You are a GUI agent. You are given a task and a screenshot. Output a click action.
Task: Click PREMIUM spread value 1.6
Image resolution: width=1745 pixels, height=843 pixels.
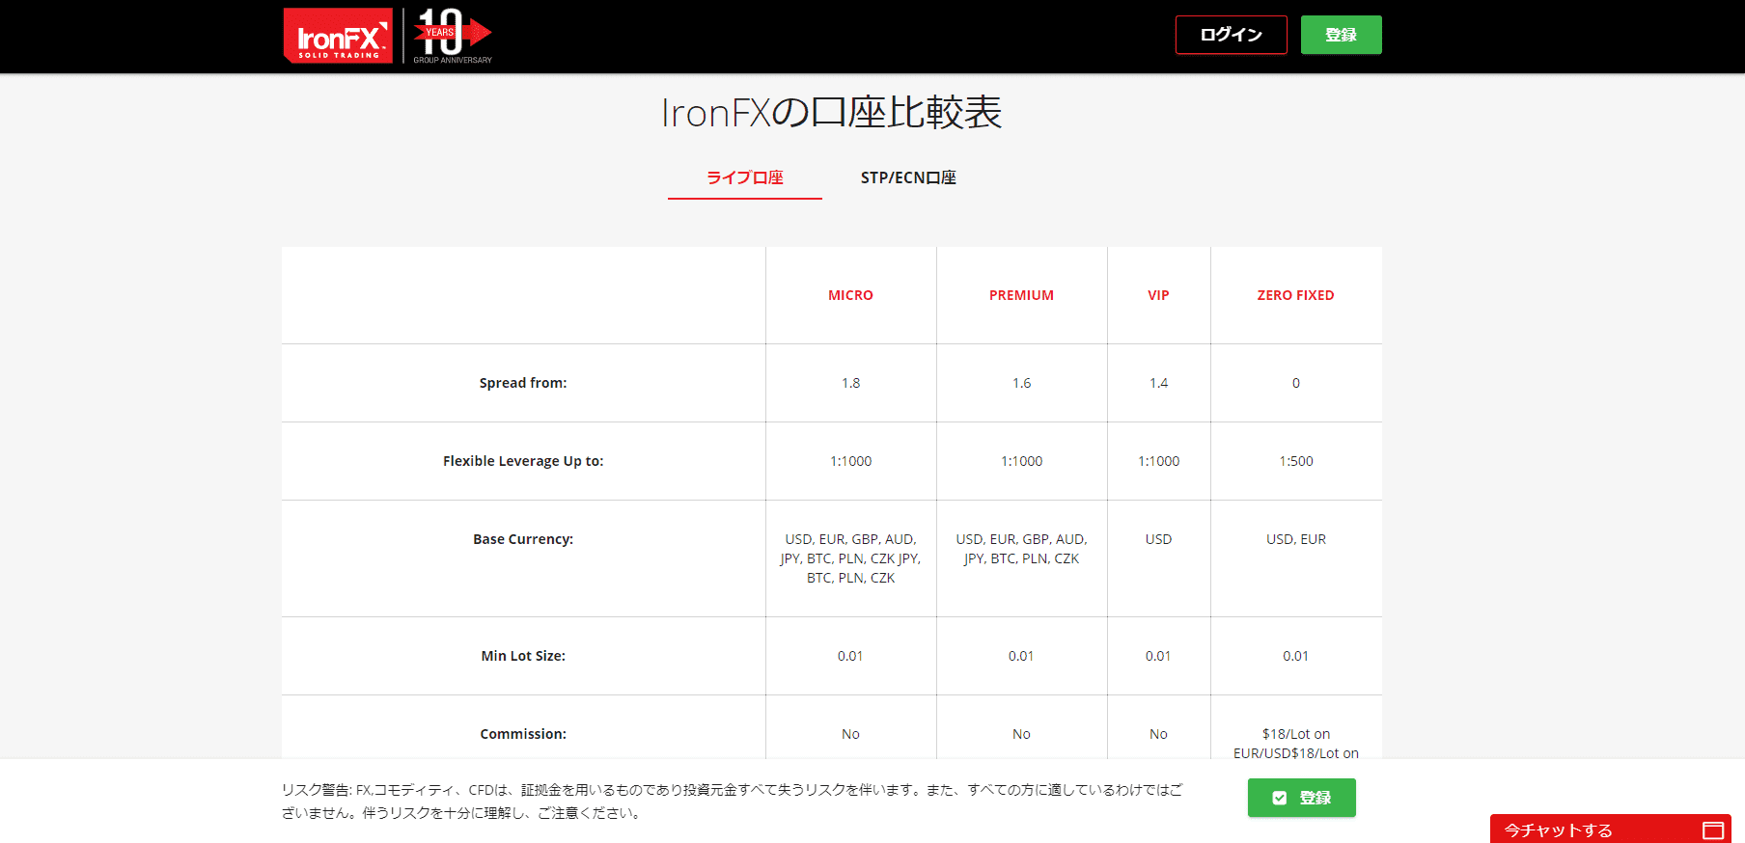1021,383
